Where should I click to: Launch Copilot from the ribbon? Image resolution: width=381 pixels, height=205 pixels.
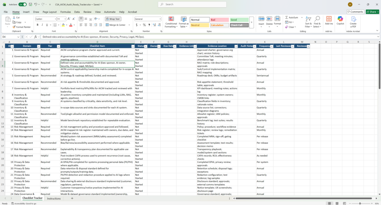(340, 20)
